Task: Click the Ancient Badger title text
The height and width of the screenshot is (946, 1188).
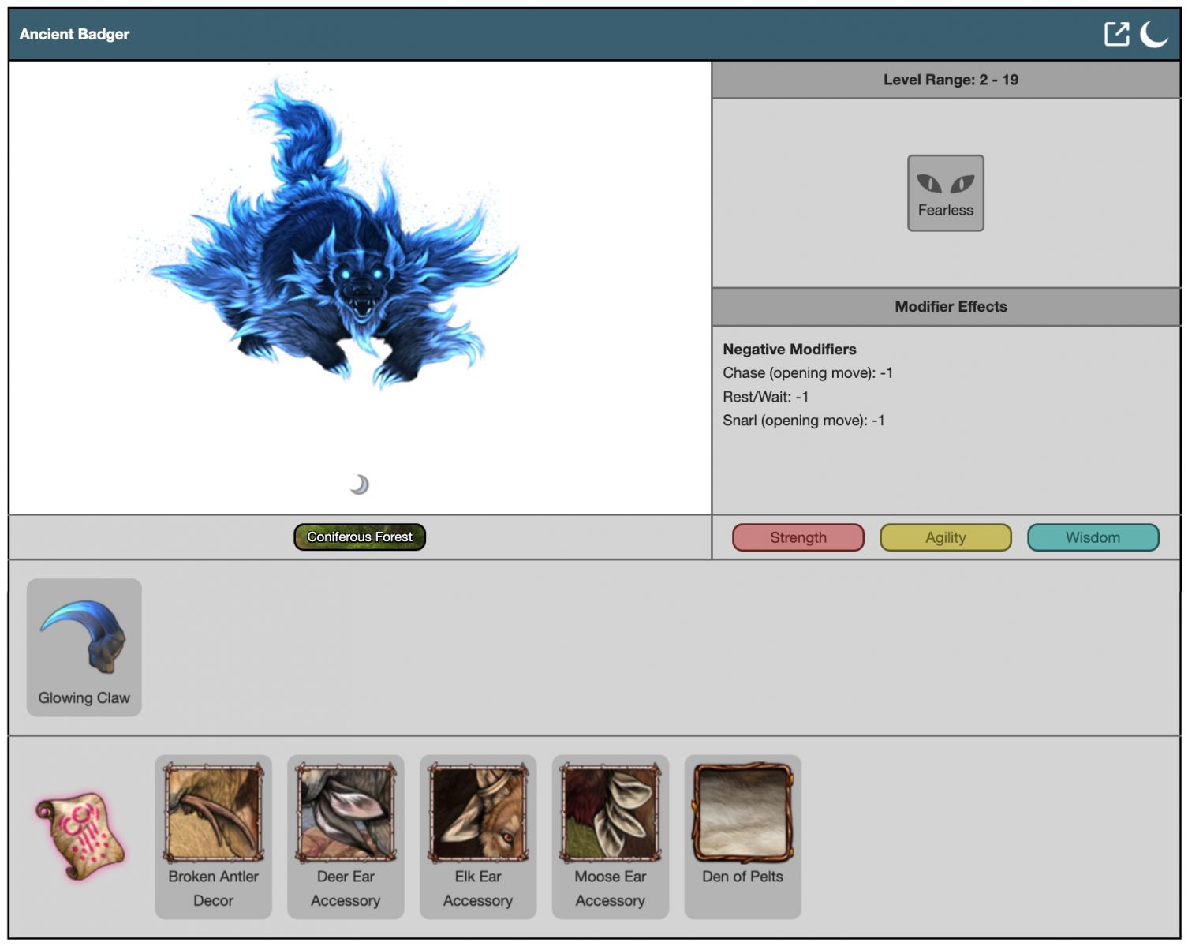Action: 74,34
